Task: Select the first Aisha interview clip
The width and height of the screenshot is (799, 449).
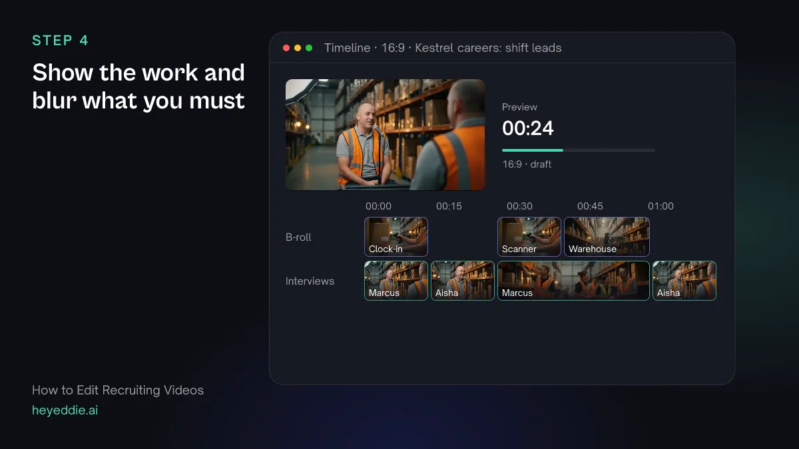Action: (463, 281)
